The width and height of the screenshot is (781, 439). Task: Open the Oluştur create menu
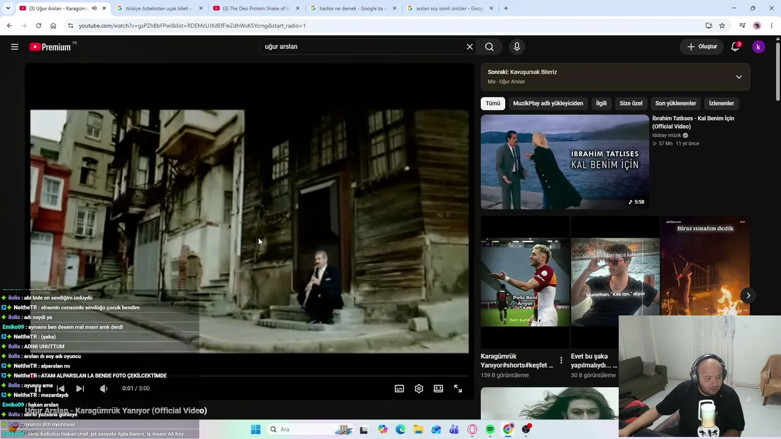[702, 47]
